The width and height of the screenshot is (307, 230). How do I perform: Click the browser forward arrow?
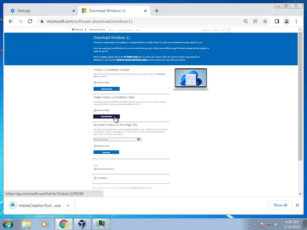click(x=20, y=21)
